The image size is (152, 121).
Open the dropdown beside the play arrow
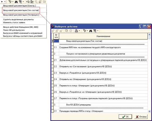pyautogui.click(x=5, y=2)
